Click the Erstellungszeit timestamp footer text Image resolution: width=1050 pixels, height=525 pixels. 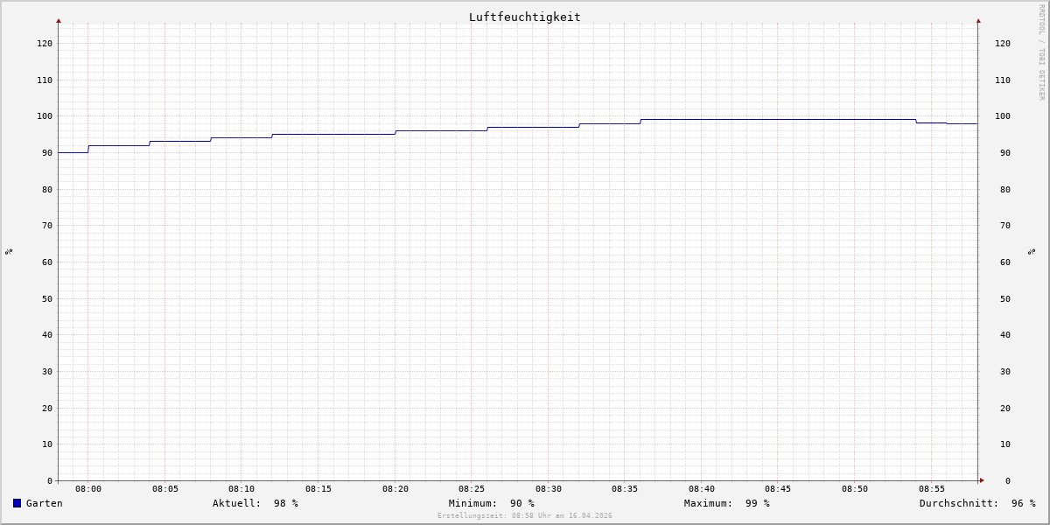click(x=525, y=515)
